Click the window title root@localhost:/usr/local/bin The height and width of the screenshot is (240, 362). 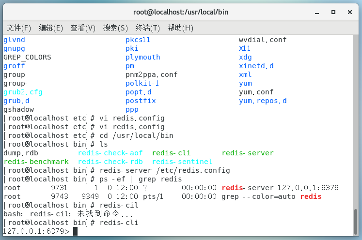point(181,12)
